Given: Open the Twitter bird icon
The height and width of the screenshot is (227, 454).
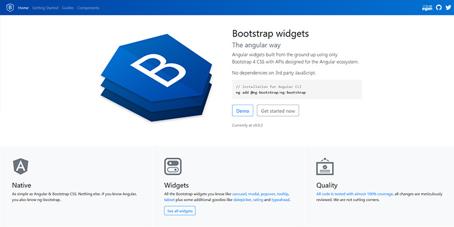Looking at the screenshot, I should coord(448,8).
